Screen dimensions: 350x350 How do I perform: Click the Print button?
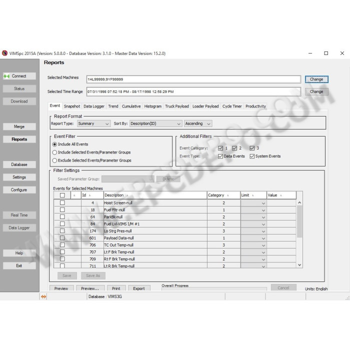[x=116, y=288]
